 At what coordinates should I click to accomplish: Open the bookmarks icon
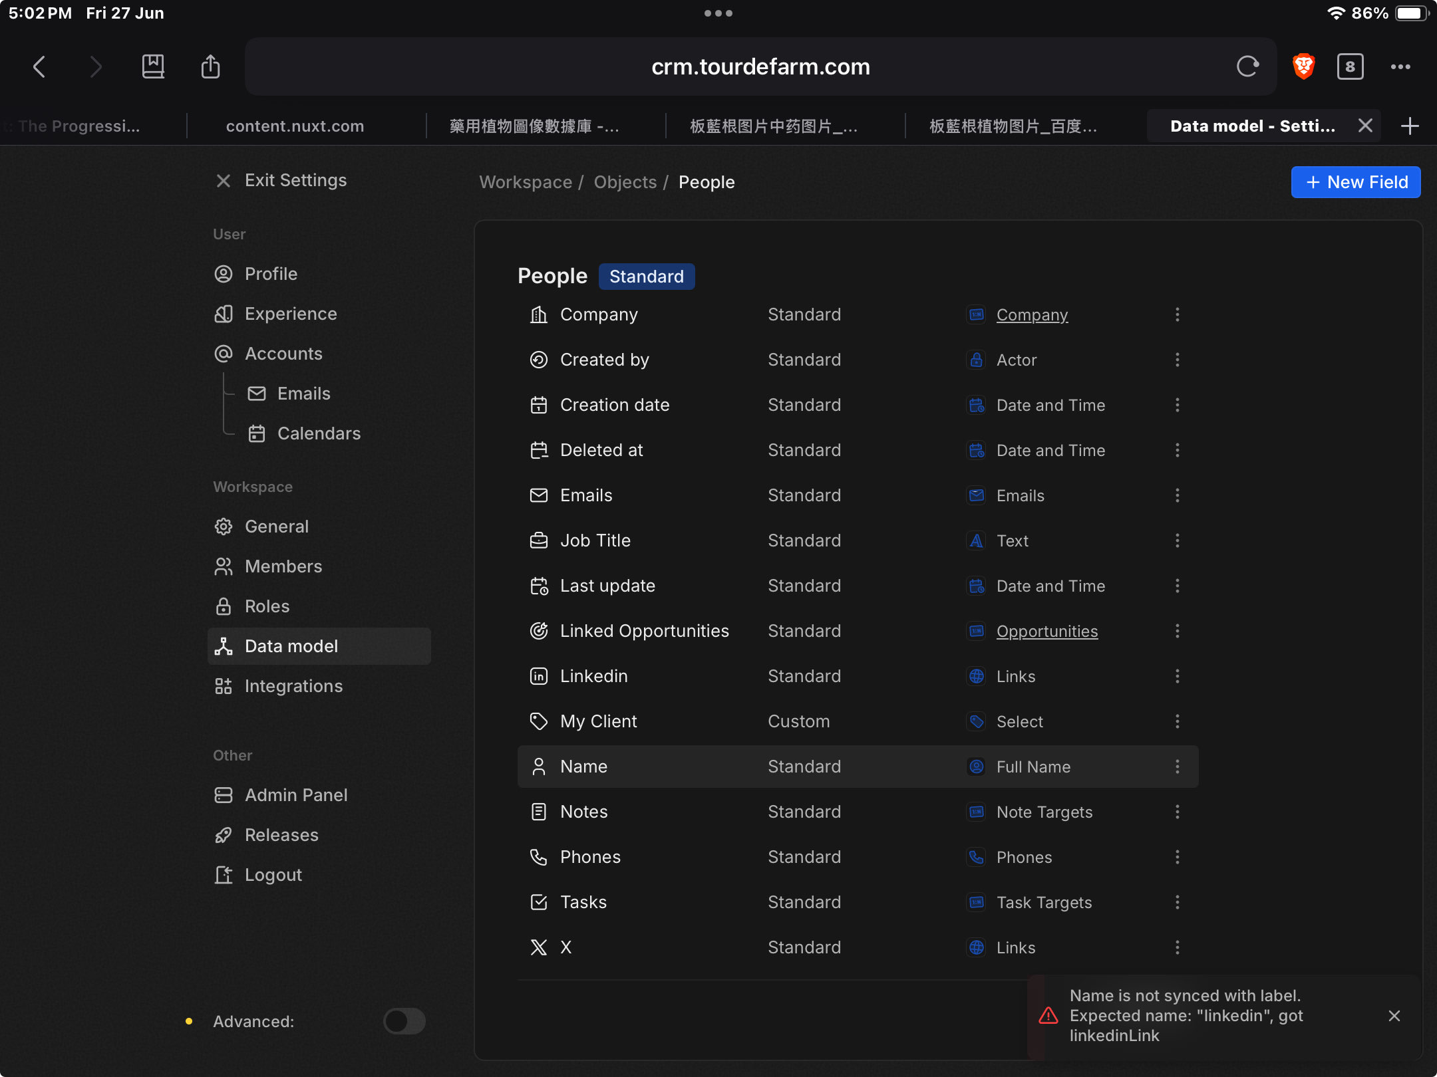[153, 66]
